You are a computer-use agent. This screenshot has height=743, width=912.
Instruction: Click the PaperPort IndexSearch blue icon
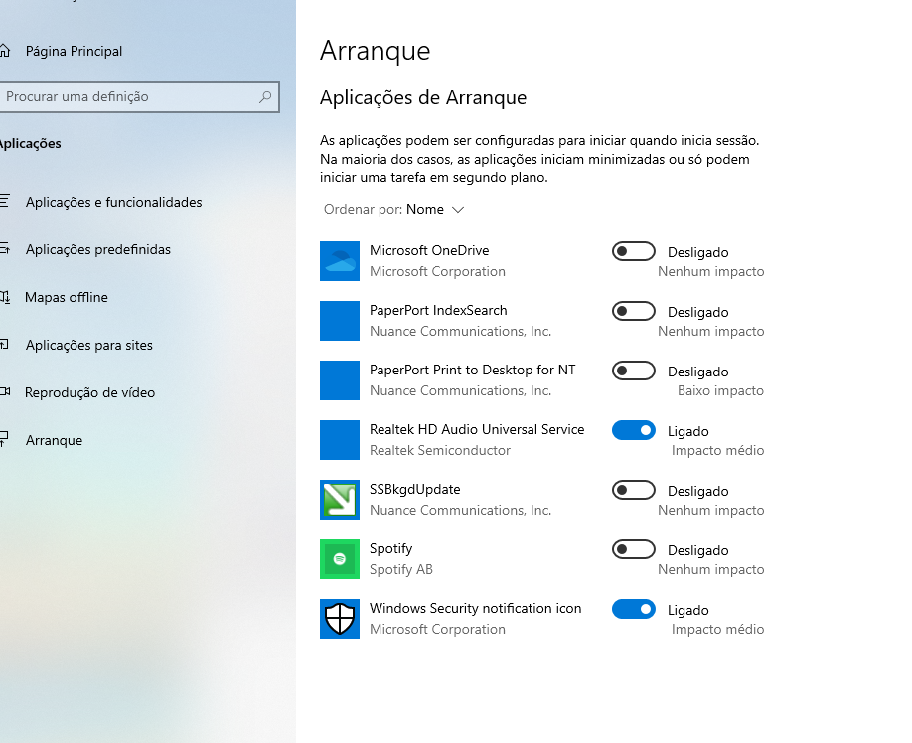coord(340,321)
